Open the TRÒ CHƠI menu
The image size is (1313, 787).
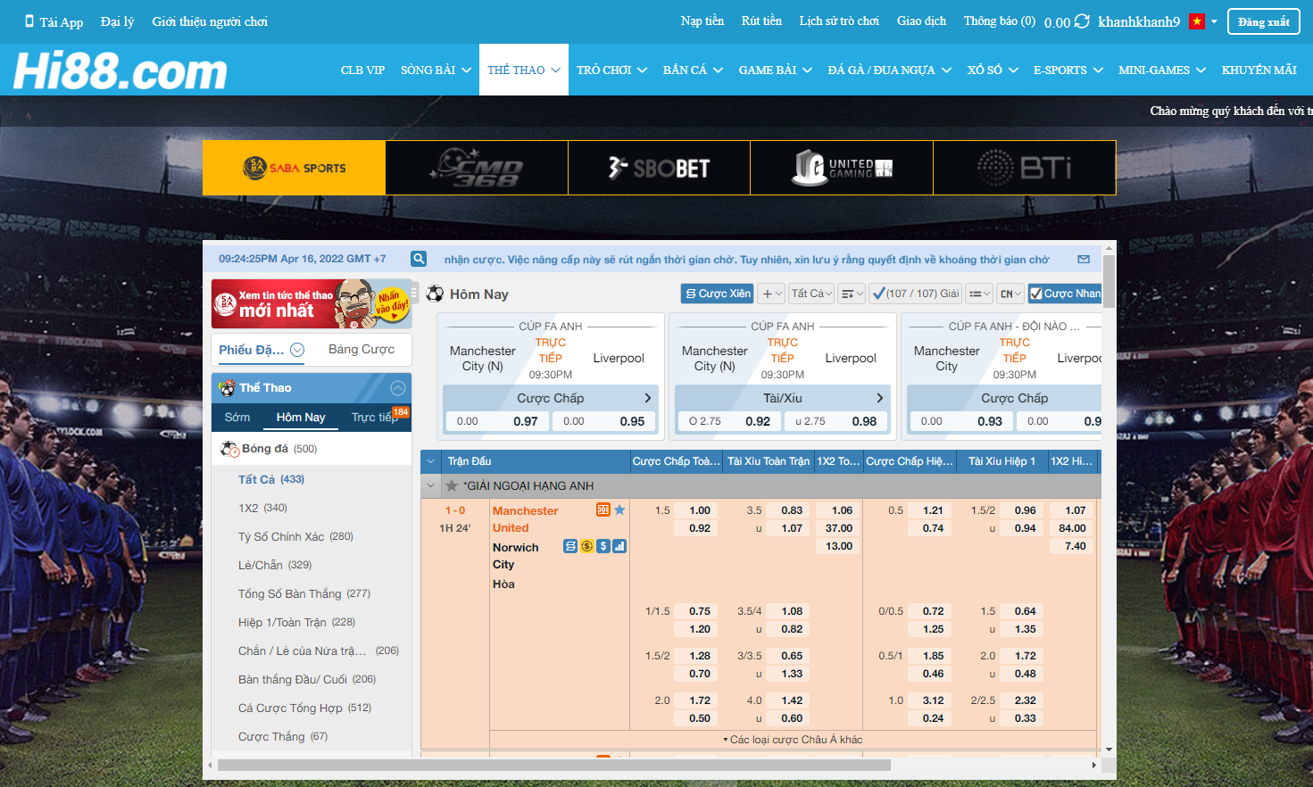pyautogui.click(x=611, y=70)
